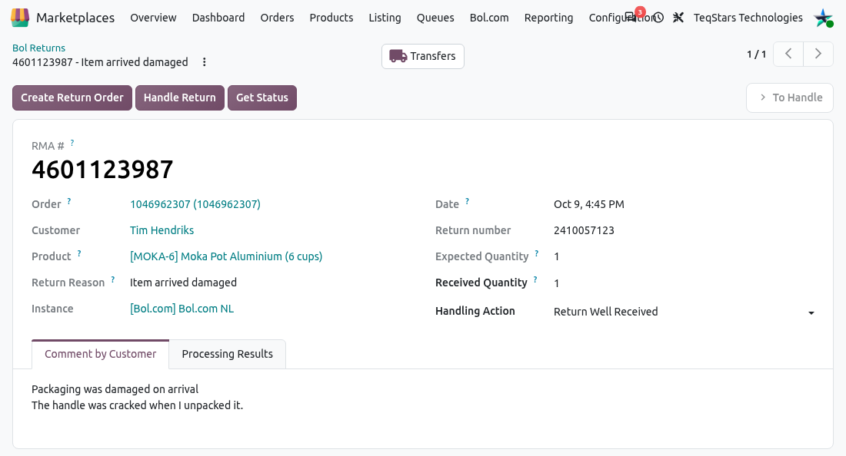Open the activities clock icon
Viewport: 846px width, 456px height.
(658, 18)
